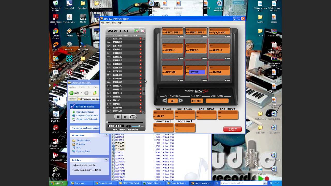Select wave row 340 I104WAVE
Viewport: 331px width, 186px height.
tap(124, 86)
